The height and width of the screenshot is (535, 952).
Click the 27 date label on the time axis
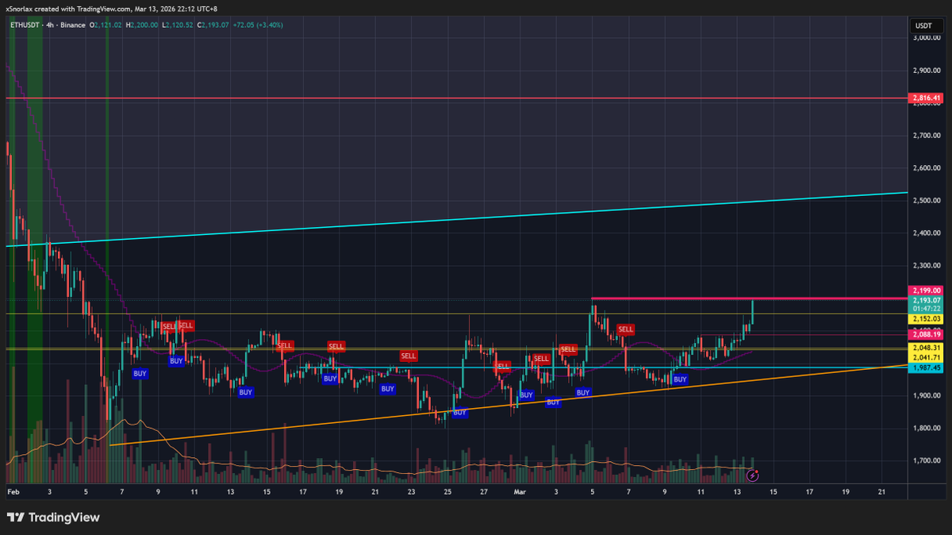pos(483,492)
